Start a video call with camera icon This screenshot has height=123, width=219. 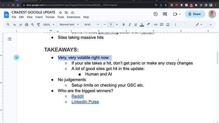pos(175,14)
